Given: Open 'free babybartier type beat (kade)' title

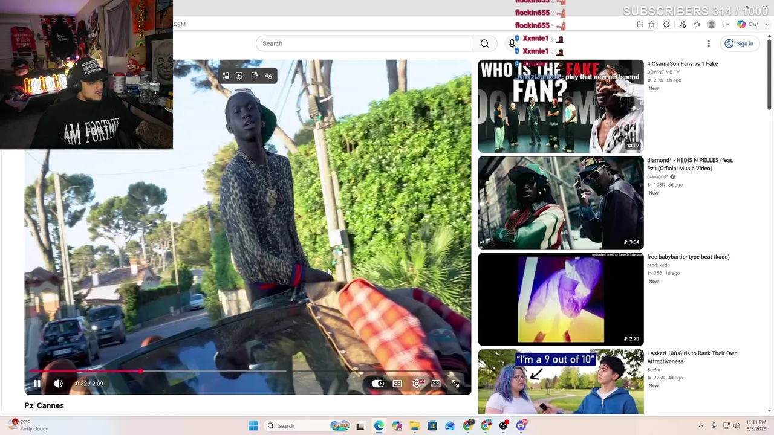Looking at the screenshot, I should [688, 257].
